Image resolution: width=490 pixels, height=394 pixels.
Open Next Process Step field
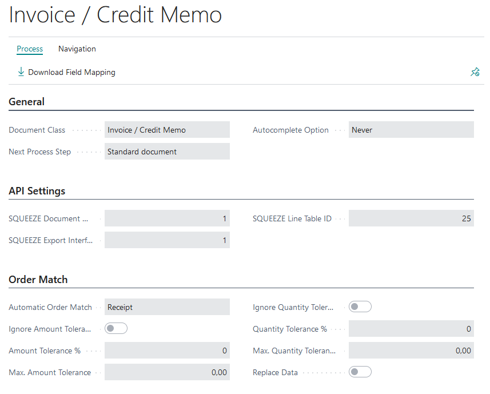click(167, 152)
